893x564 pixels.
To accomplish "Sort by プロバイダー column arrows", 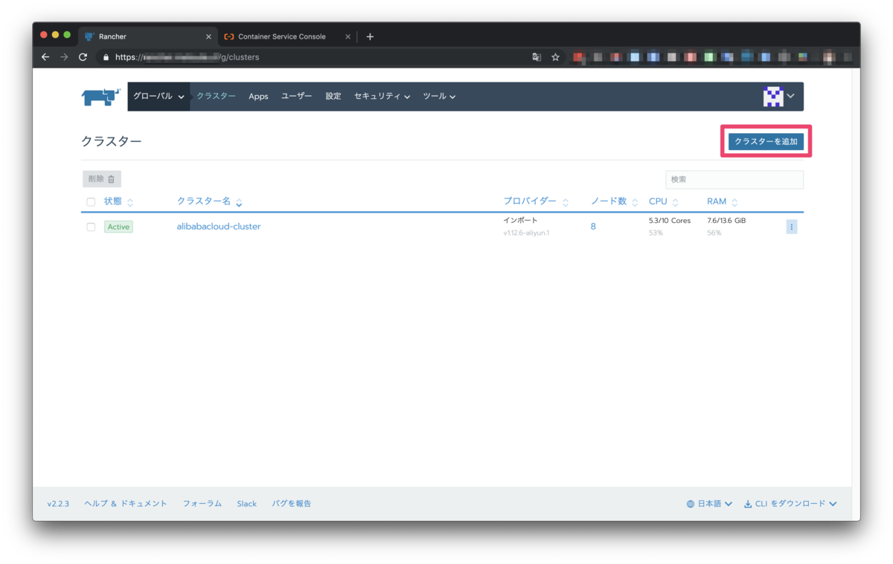I will (566, 202).
